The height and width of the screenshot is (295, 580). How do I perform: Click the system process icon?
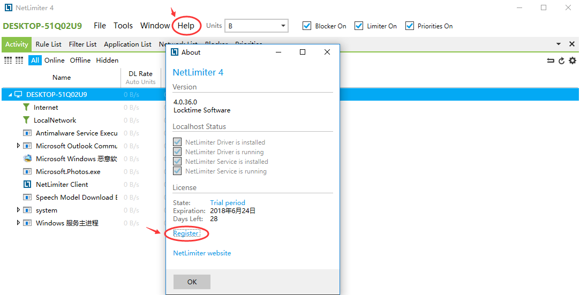27,210
